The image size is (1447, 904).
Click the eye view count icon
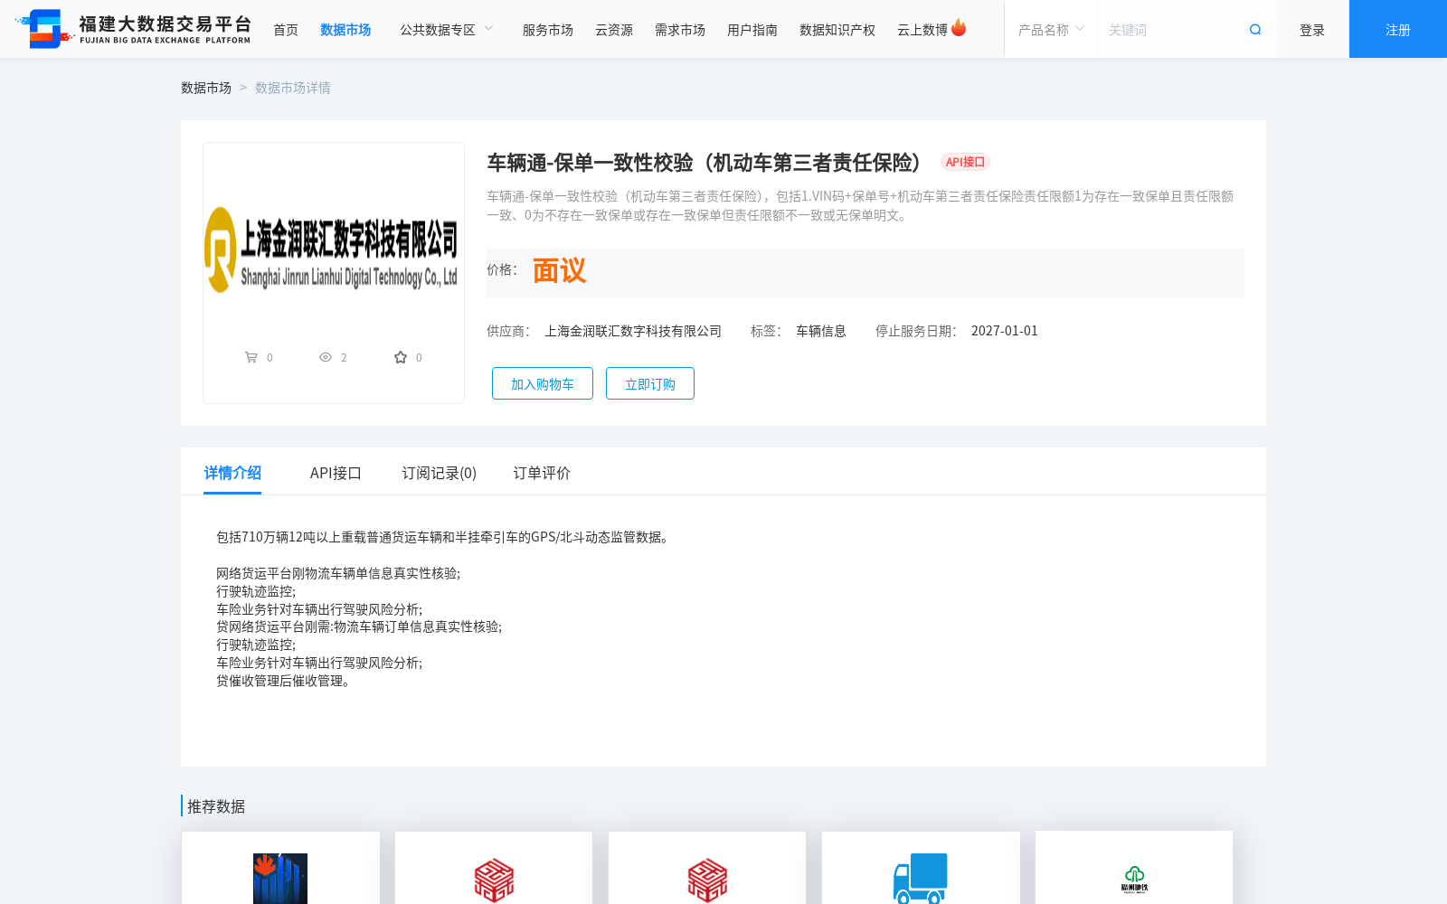click(x=326, y=357)
